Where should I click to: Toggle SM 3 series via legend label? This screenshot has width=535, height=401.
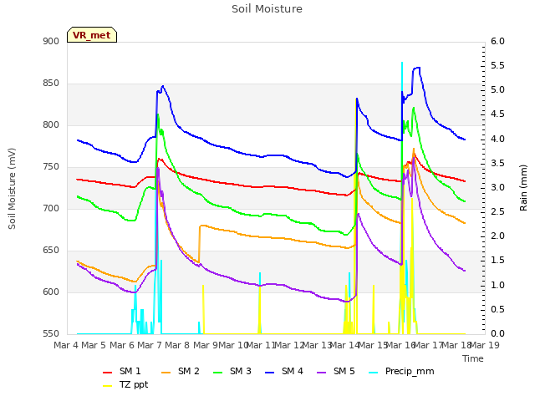click(241, 371)
